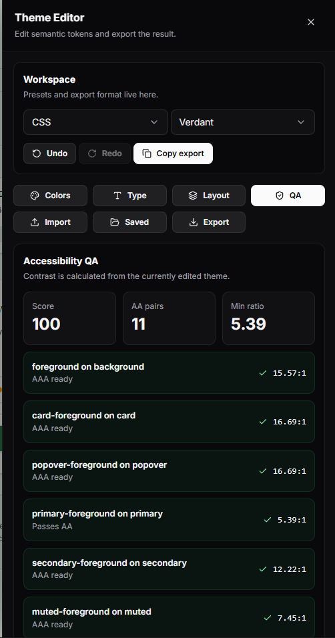
Task: Open the Verdant preset dropdown
Action: (243, 122)
